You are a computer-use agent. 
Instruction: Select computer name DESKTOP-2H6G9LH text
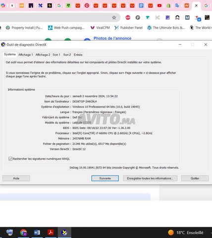pos(85,102)
